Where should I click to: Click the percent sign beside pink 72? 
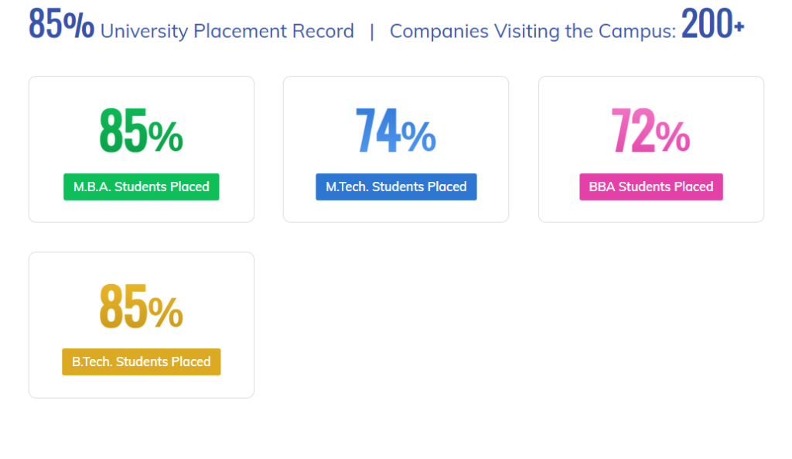674,136
